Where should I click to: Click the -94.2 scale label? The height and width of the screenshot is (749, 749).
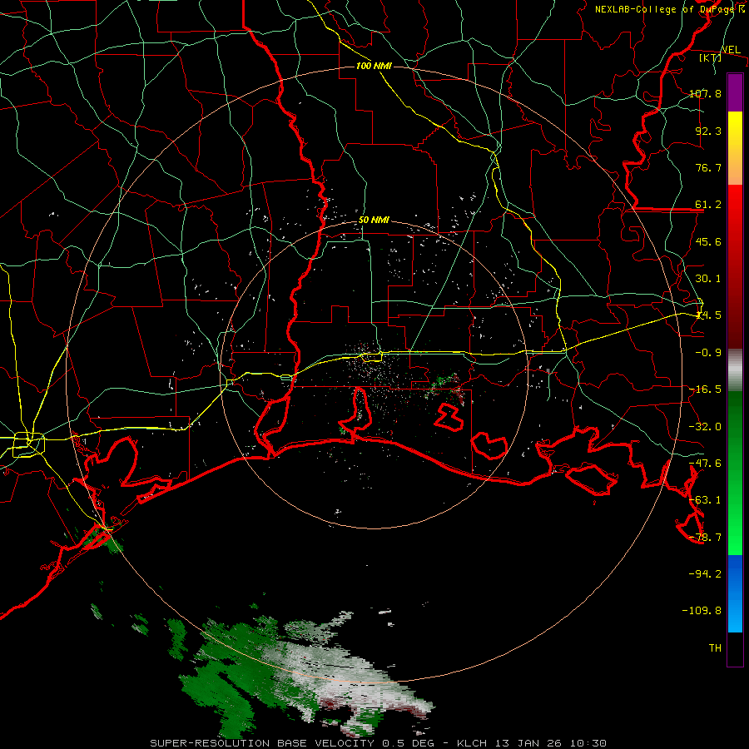(706, 574)
